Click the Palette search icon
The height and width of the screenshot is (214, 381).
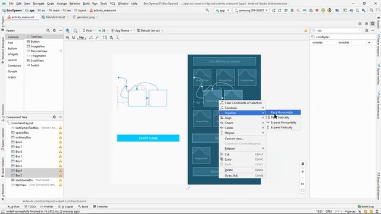(48, 30)
